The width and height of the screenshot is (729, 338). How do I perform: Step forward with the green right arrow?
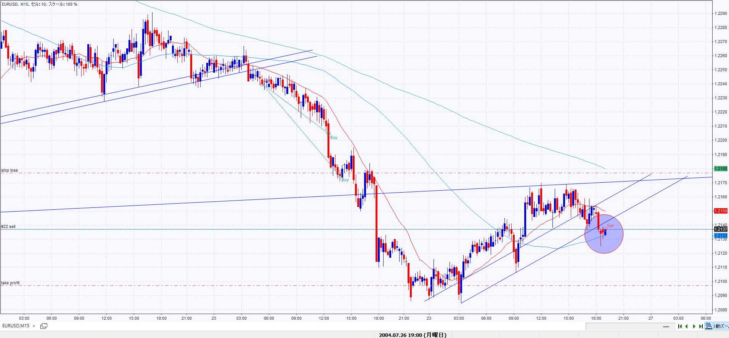point(694,326)
